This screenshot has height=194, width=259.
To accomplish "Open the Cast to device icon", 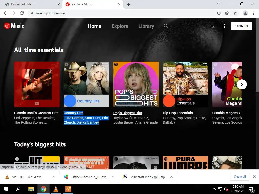I will pyautogui.click(x=214, y=26).
